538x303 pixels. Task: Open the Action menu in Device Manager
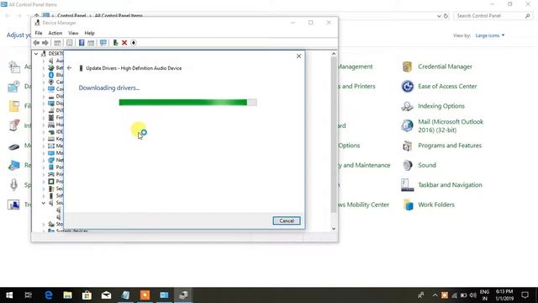pos(55,33)
